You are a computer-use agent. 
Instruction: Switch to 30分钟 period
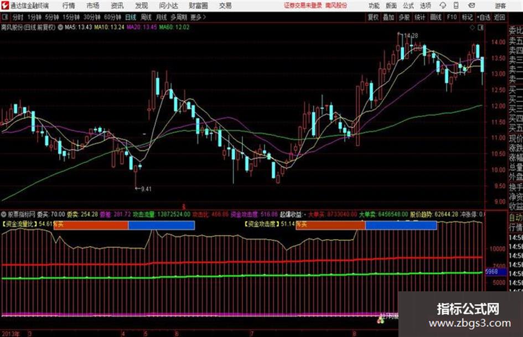92,17
